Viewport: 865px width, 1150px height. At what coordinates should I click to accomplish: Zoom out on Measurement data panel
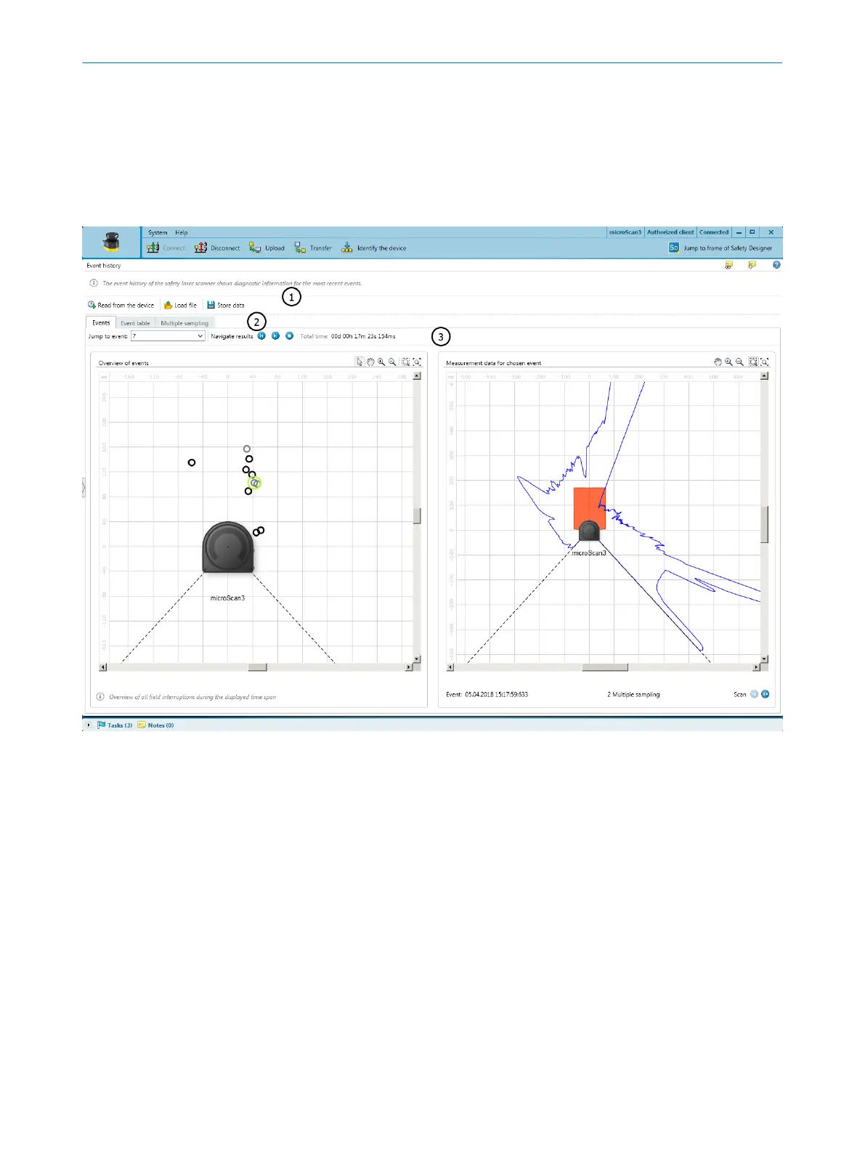pyautogui.click(x=739, y=362)
